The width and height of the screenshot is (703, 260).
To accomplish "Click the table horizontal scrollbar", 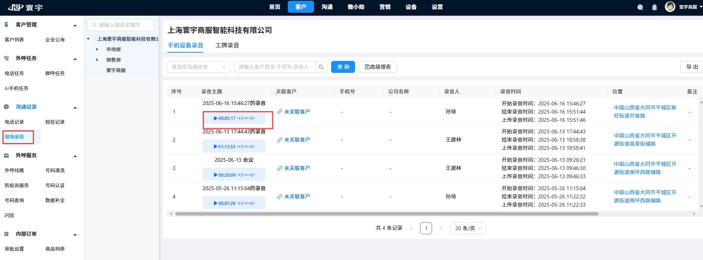I will click(387, 214).
